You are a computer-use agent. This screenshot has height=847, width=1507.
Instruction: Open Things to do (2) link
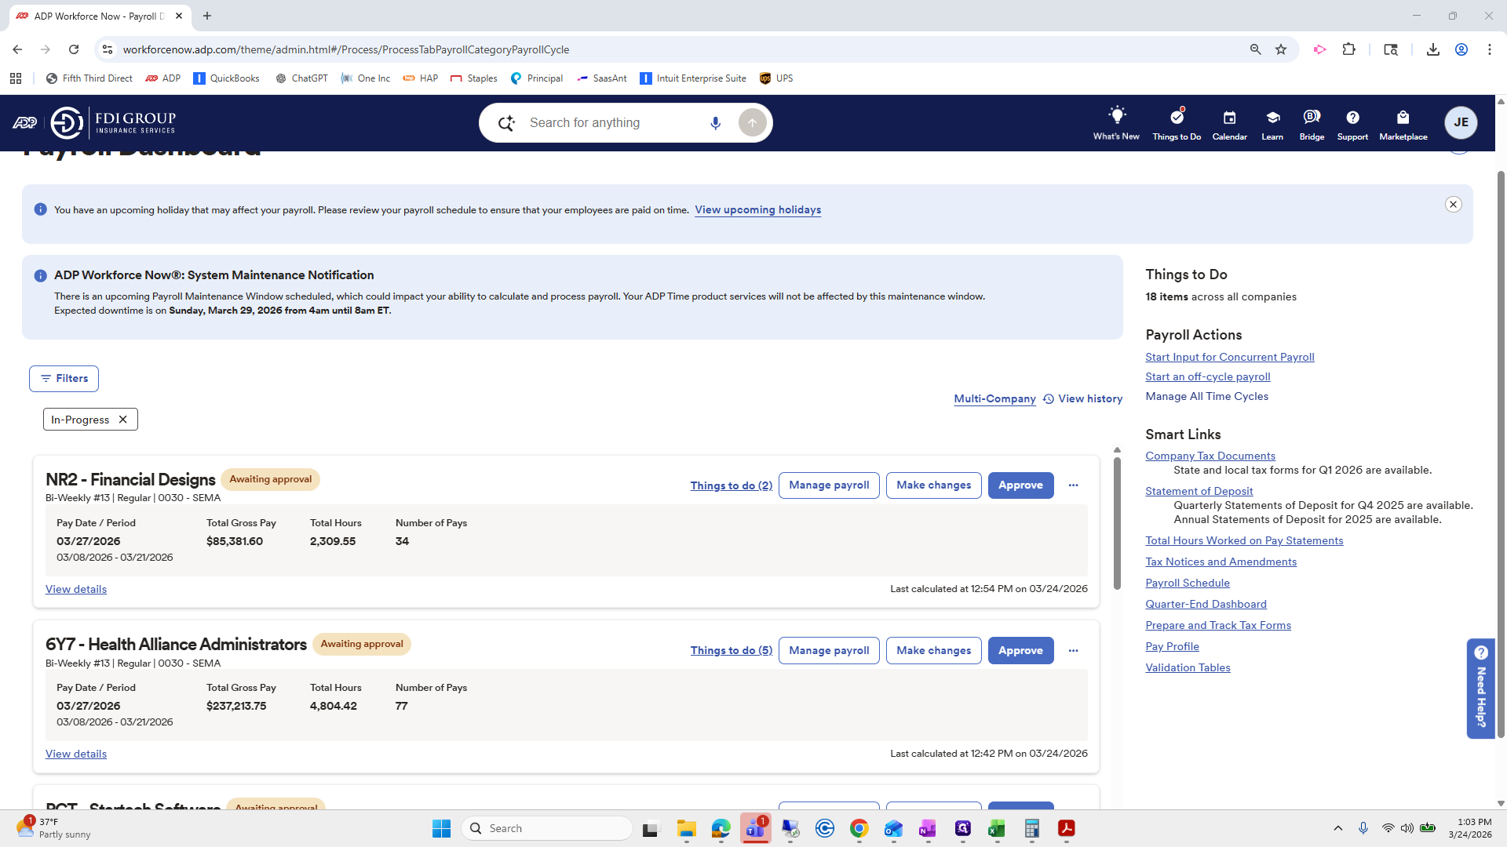[x=731, y=486]
